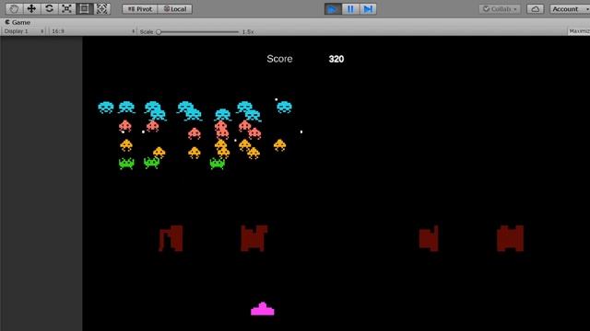Select the Rotate tool
This screenshot has width=590, height=331.
click(x=49, y=8)
